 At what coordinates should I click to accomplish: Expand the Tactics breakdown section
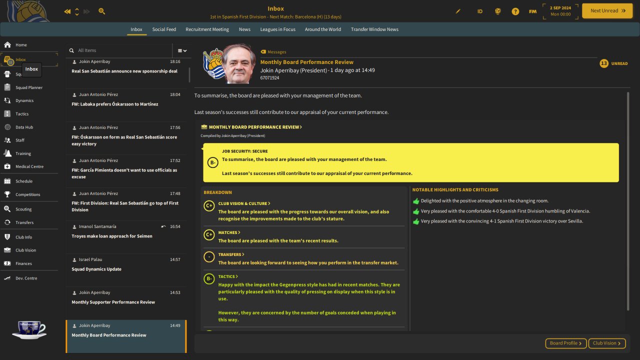tap(228, 276)
